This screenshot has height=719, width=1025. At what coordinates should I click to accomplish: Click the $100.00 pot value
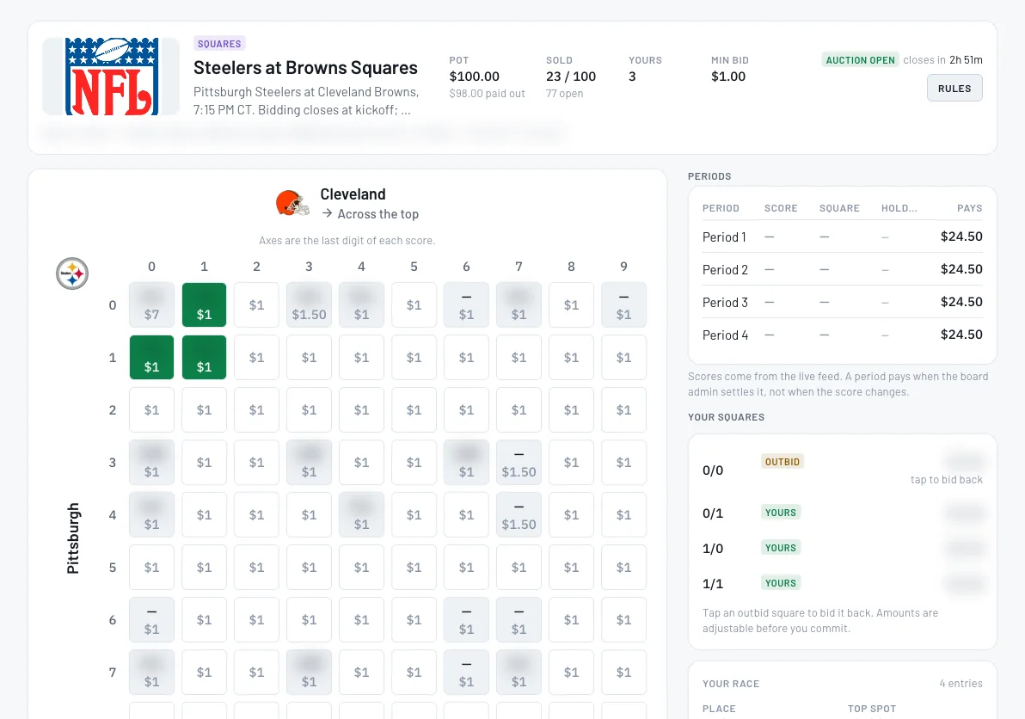[474, 77]
